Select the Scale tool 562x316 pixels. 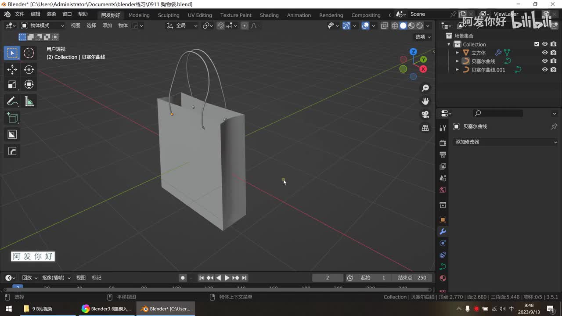12,84
